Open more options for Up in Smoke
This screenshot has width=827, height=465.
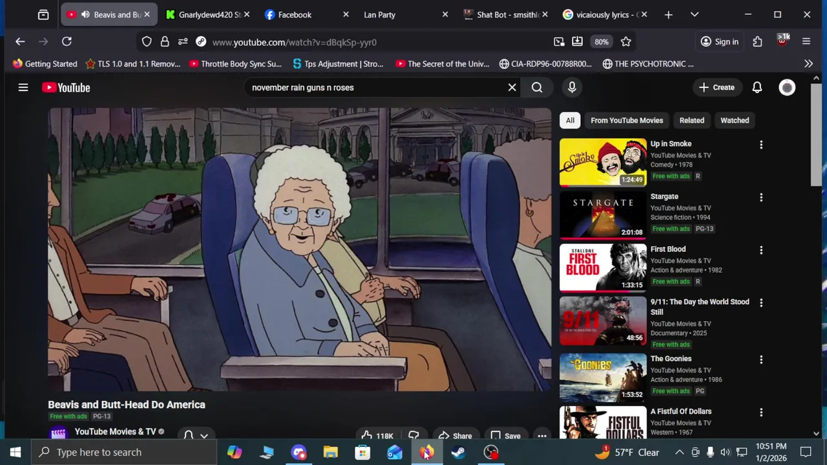761,145
